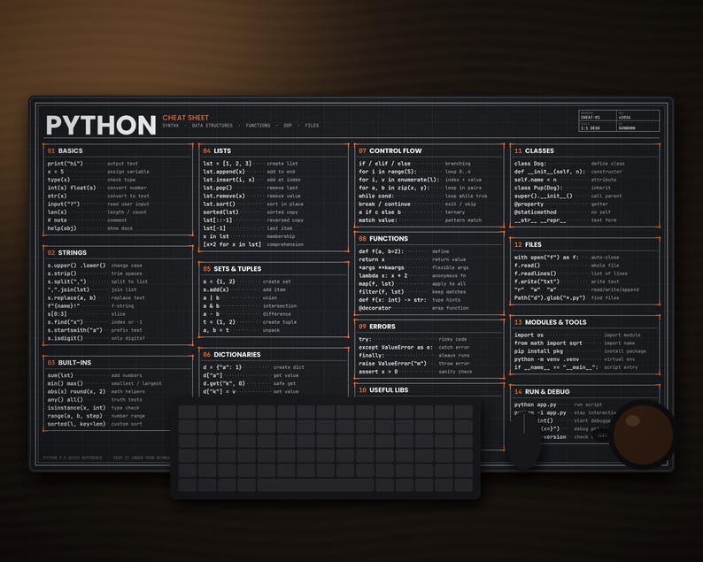Click the [x*2 for x in lst] comprehension

click(232, 244)
